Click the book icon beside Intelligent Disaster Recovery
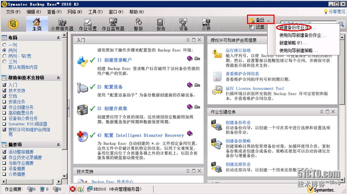Image resolution: width=347 pixels, height=194 pixels. pyautogui.click(x=190, y=133)
